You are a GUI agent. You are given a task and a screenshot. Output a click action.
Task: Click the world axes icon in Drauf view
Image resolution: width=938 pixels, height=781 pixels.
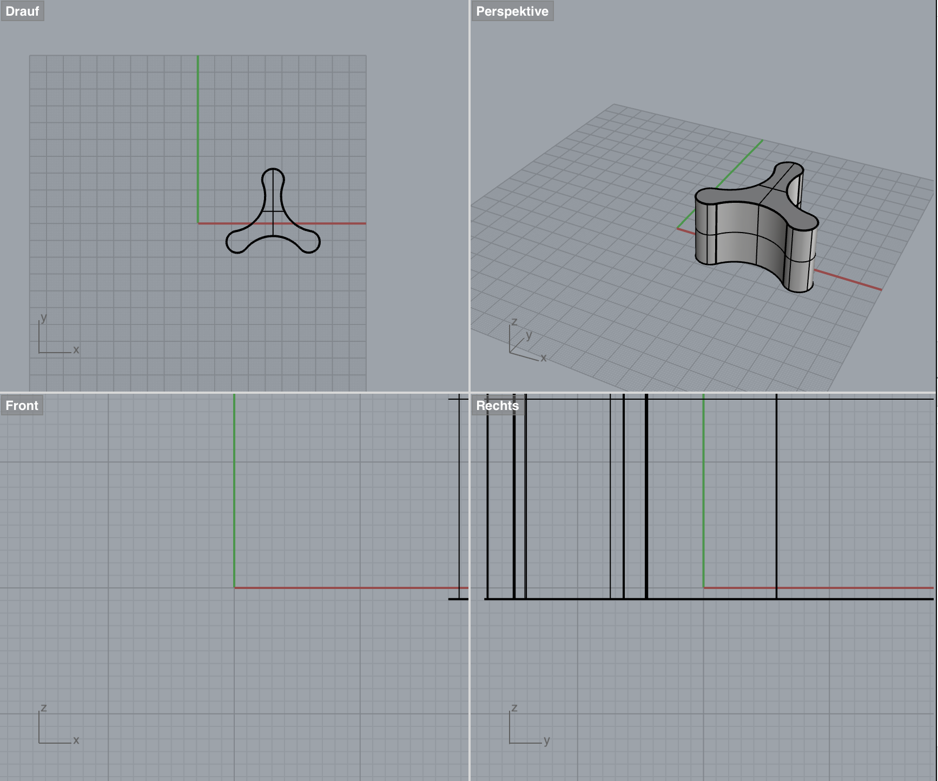58,335
